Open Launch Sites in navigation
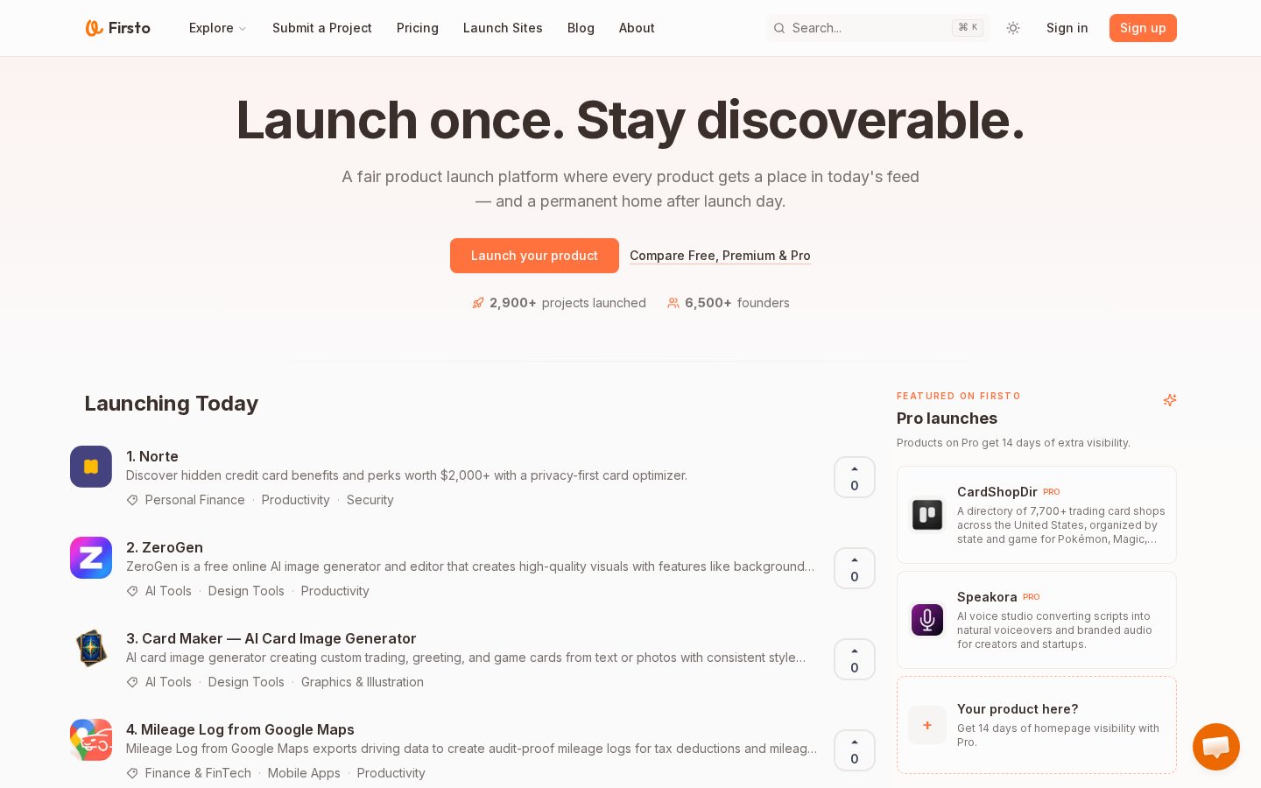The width and height of the screenshot is (1261, 788). (x=503, y=28)
